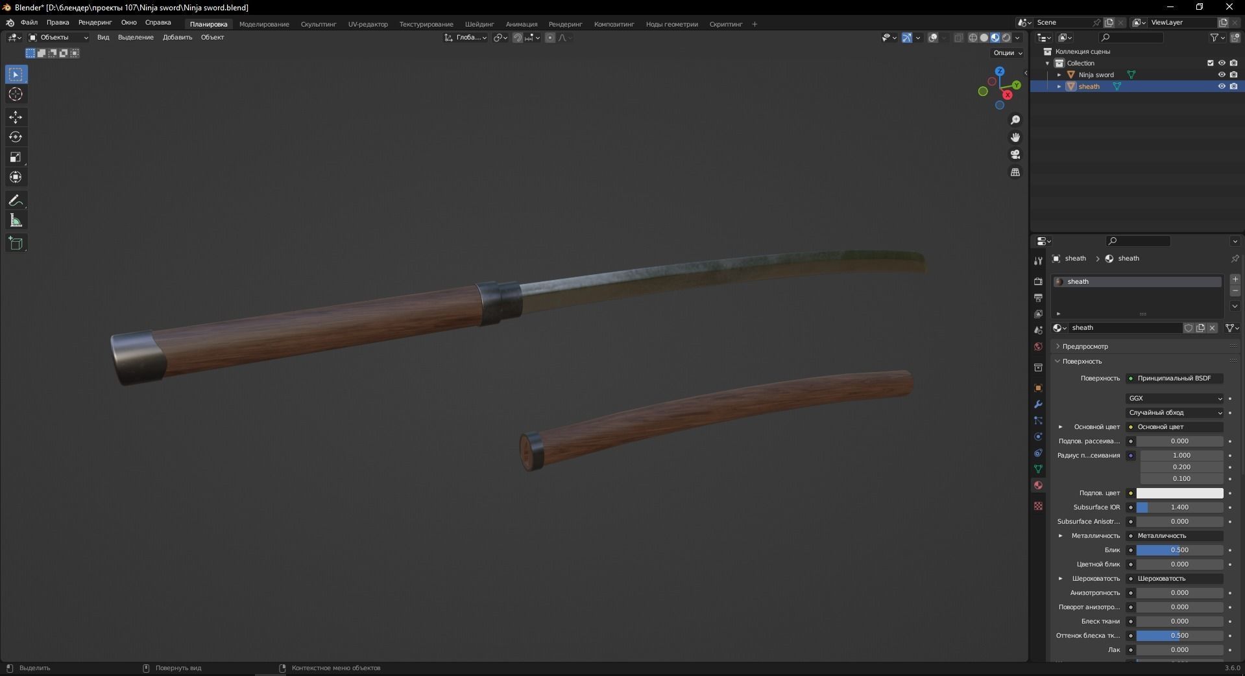The height and width of the screenshot is (676, 1245).
Task: Collapse the Поверхность surface panel
Action: 1082,362
